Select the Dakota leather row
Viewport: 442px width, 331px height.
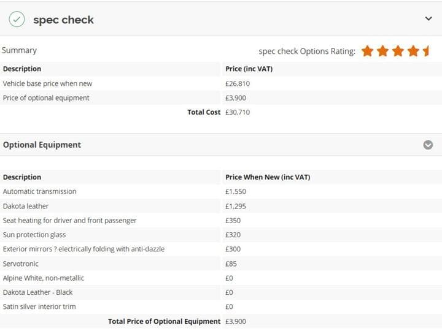click(x=221, y=206)
